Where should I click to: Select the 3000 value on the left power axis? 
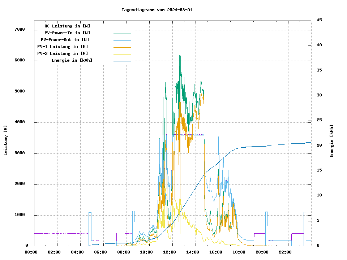point(20,153)
